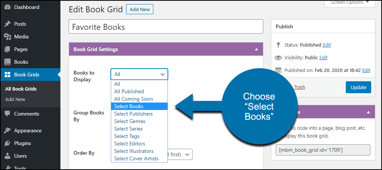The image size is (382, 170).
Task: Select the Books icon
Action: [x=7, y=62]
